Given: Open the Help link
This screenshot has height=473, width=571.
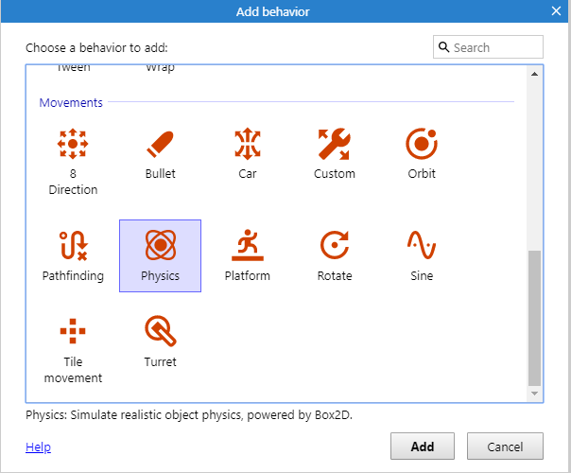Looking at the screenshot, I should tap(38, 447).
